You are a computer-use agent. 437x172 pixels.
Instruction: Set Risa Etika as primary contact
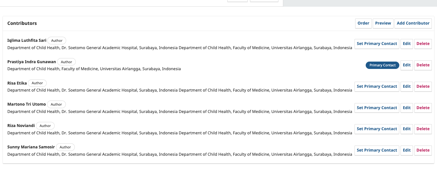coord(377,86)
